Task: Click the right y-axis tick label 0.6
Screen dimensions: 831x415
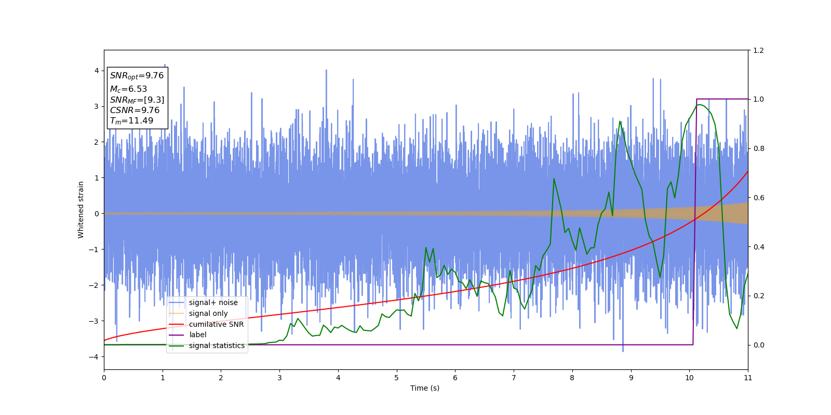Action: [x=758, y=198]
